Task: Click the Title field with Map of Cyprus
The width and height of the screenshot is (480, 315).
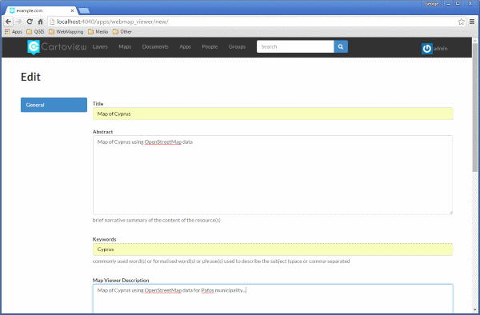Action: pyautogui.click(x=273, y=114)
